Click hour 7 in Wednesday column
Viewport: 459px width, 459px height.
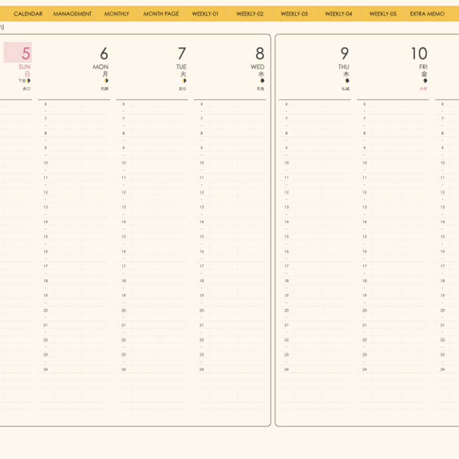tap(202, 119)
